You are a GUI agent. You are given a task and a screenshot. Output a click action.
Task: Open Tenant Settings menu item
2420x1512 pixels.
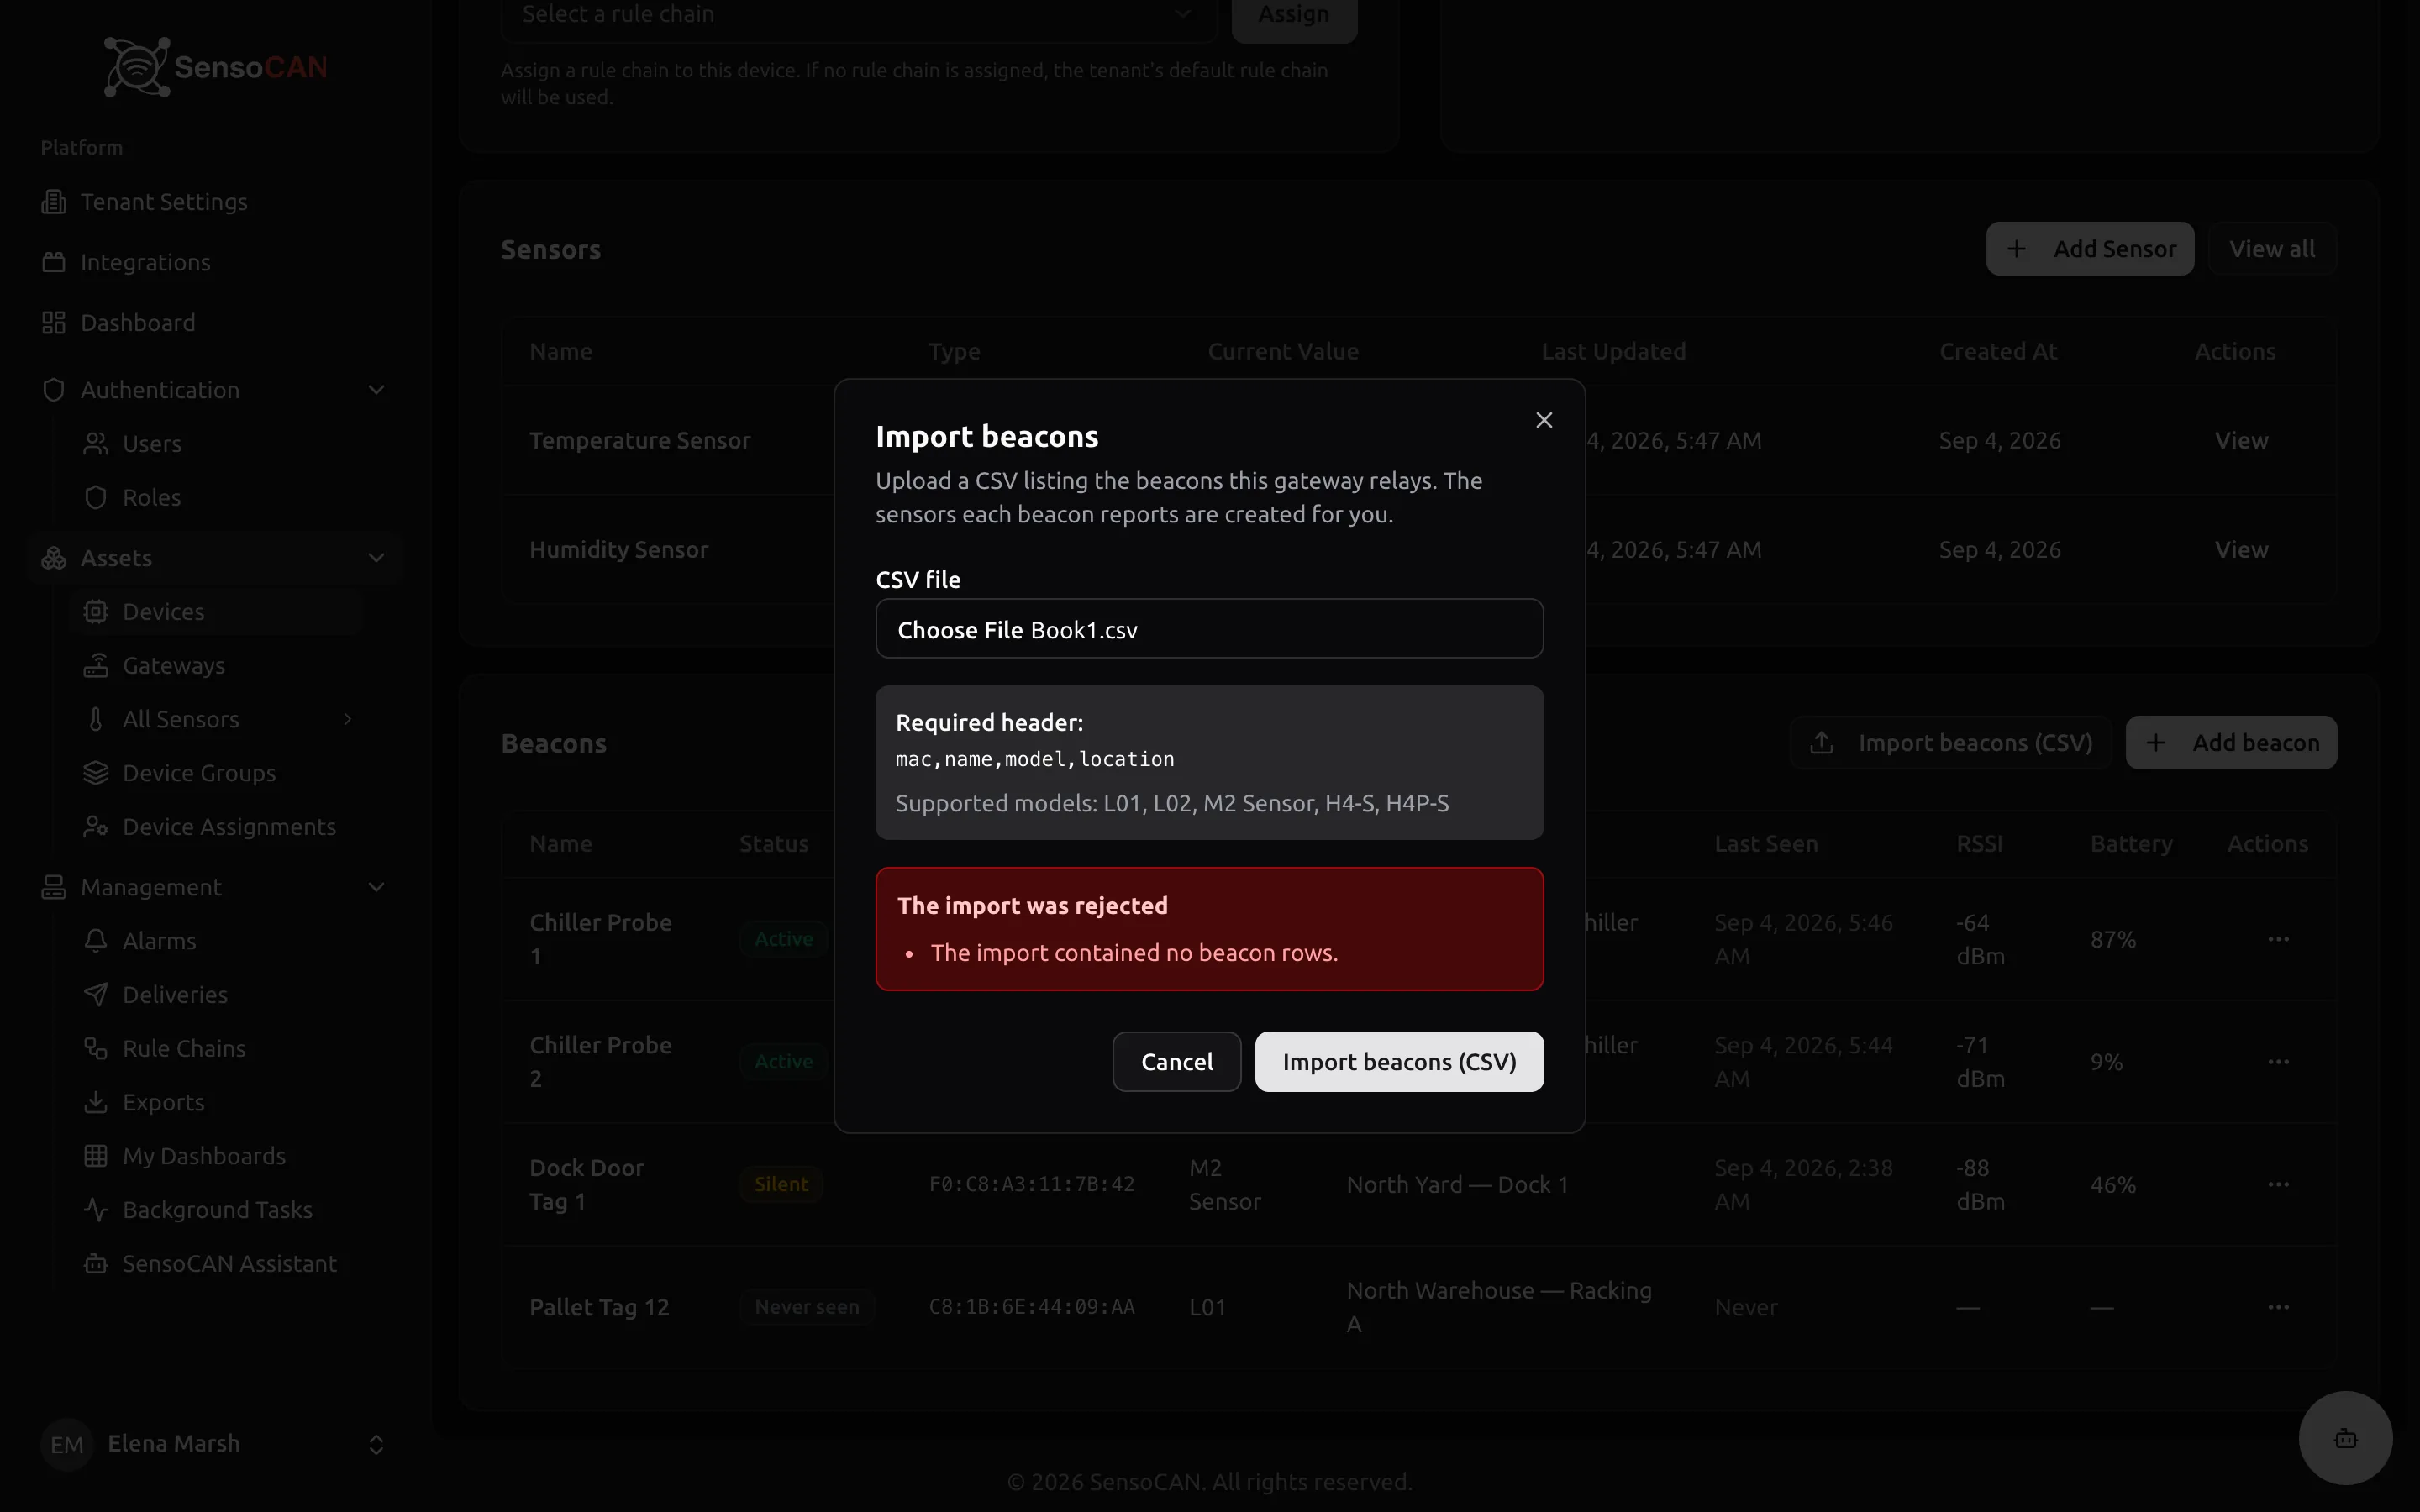214,202
